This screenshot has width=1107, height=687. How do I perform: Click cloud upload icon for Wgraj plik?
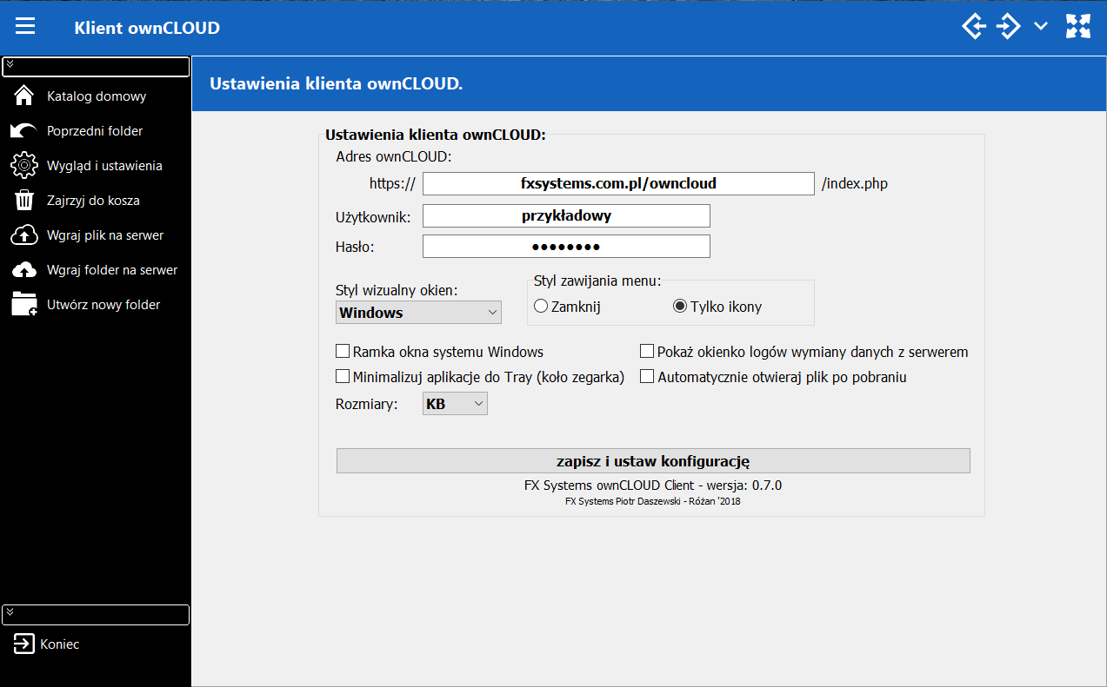tap(24, 235)
